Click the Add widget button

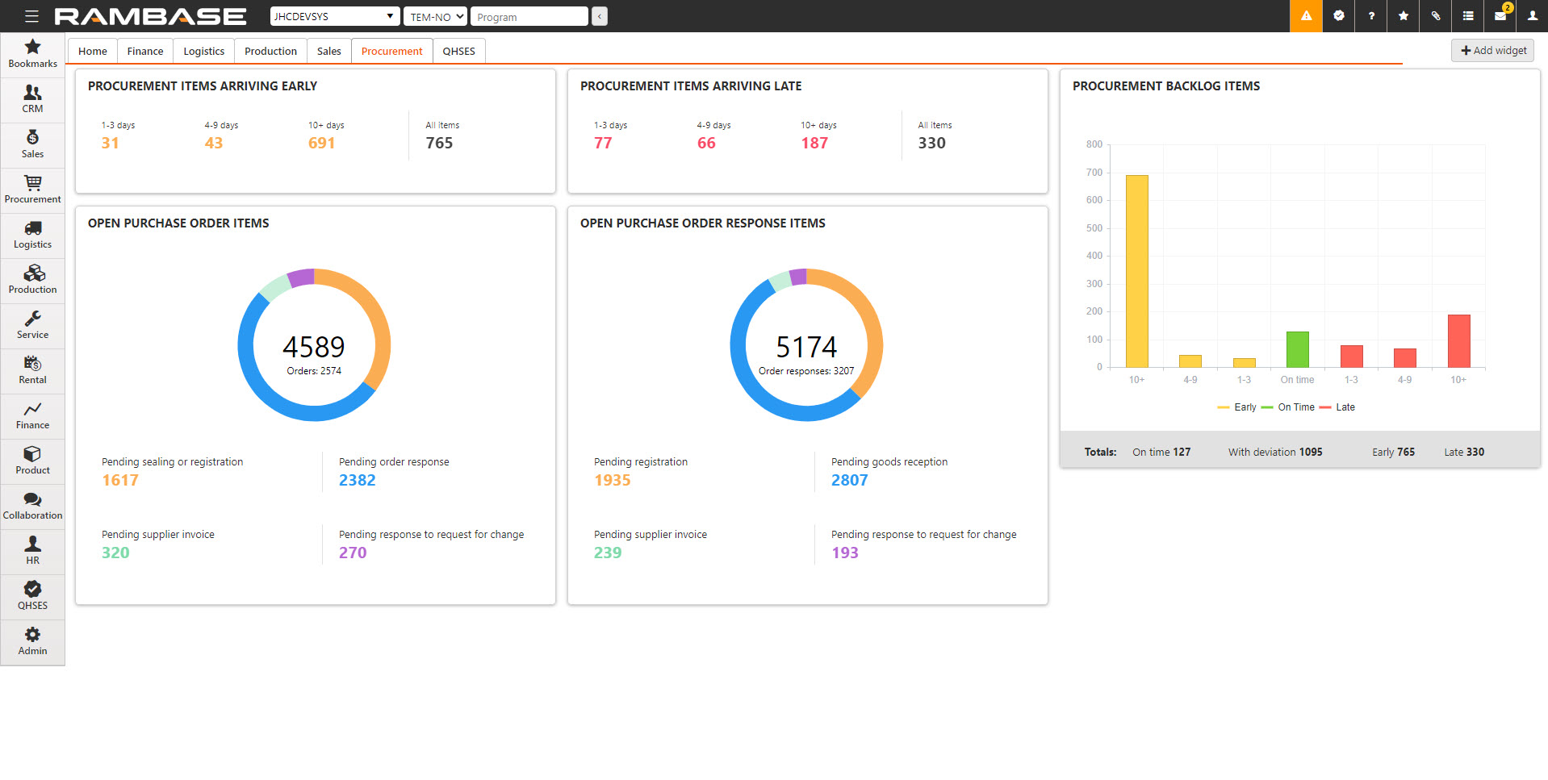(x=1492, y=50)
